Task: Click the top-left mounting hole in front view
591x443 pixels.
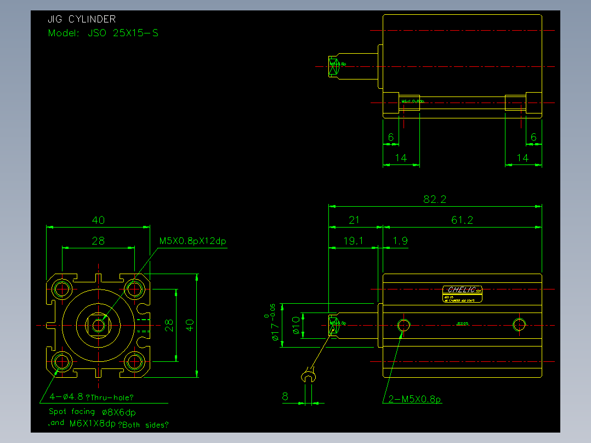Action: tap(62, 289)
